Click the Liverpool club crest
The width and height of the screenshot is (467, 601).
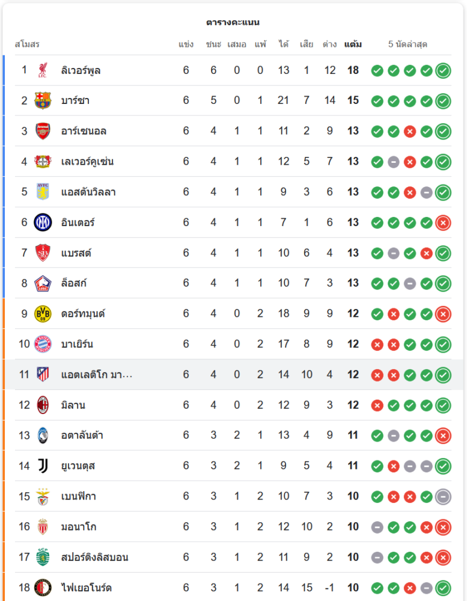tap(43, 70)
